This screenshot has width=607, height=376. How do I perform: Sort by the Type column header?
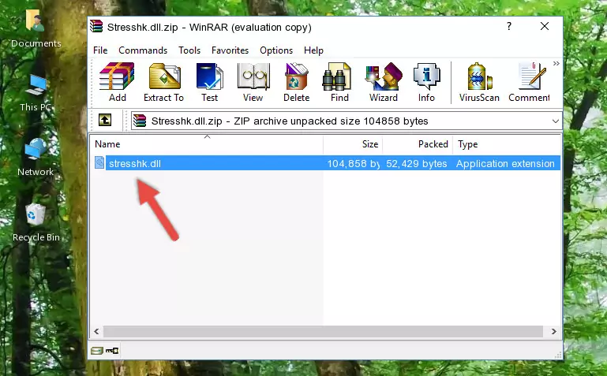coord(507,144)
